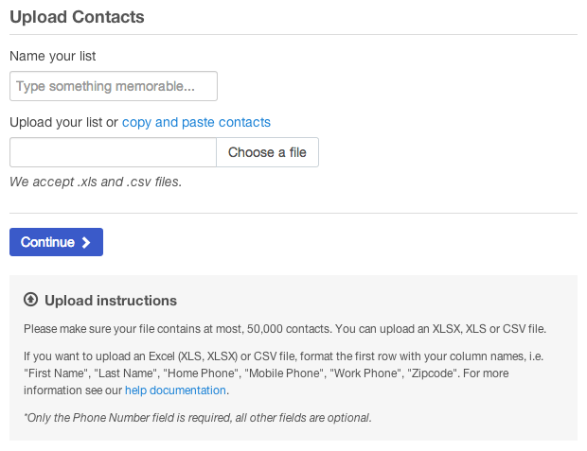Screen dimensions: 587x451
Task: Click 'information see our' text before help link
Action: pos(73,390)
